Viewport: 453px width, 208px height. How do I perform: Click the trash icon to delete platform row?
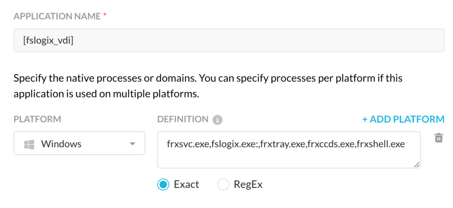(438, 137)
